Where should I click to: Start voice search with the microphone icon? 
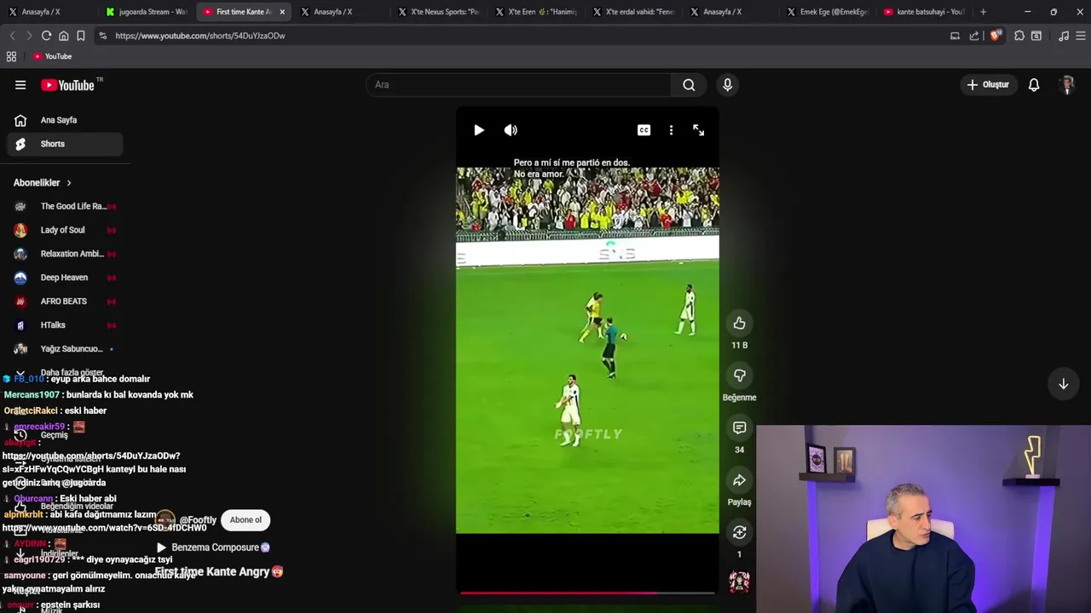(x=727, y=84)
